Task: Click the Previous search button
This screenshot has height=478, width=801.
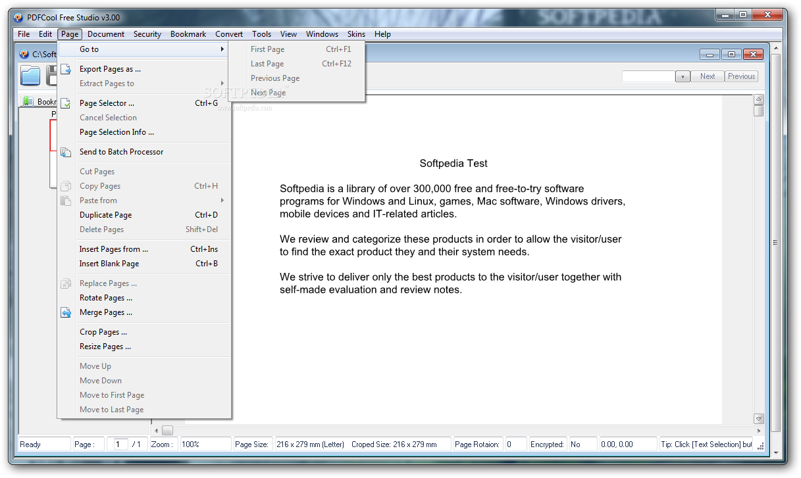Action: (741, 76)
